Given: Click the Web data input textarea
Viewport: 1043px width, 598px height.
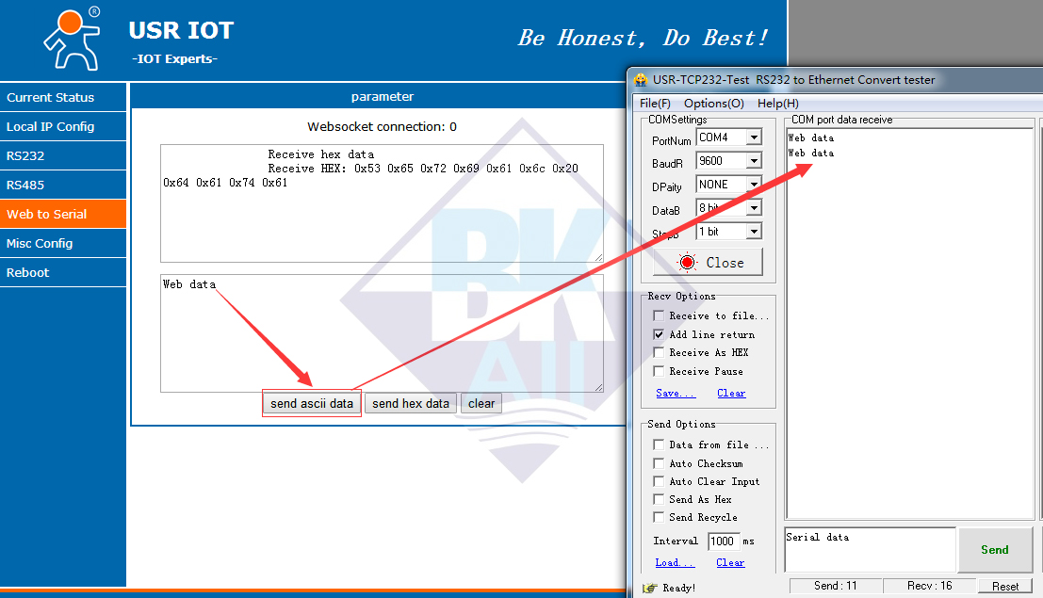Looking at the screenshot, I should pyautogui.click(x=382, y=333).
